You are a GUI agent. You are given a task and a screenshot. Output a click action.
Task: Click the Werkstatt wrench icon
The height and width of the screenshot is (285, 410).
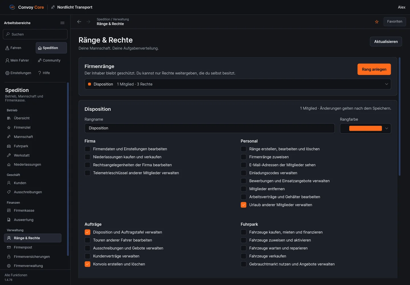click(x=9, y=155)
